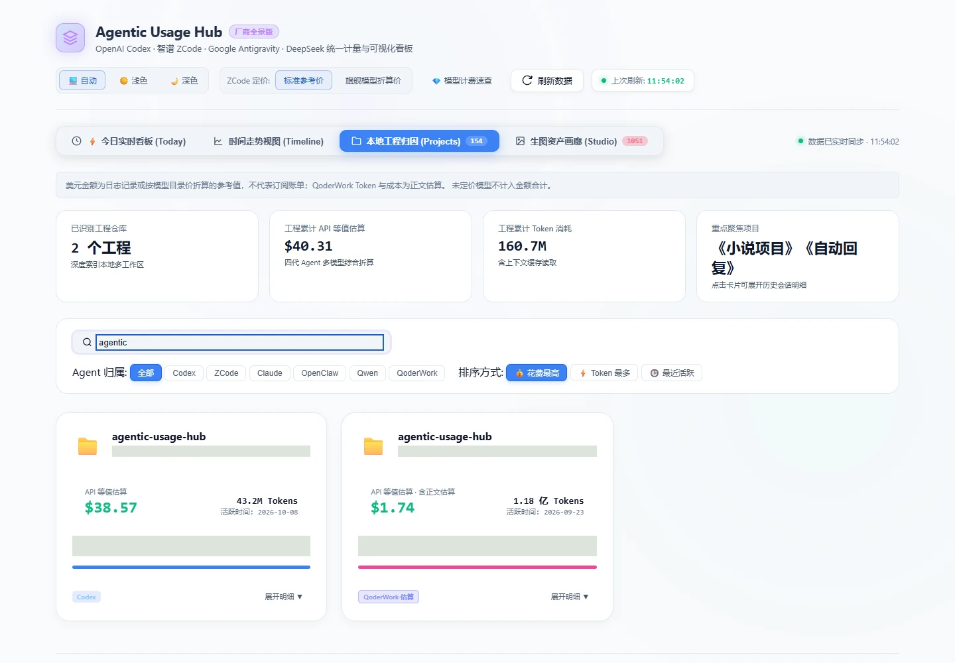
Task: Filter Agent by Codex
Action: pos(184,373)
